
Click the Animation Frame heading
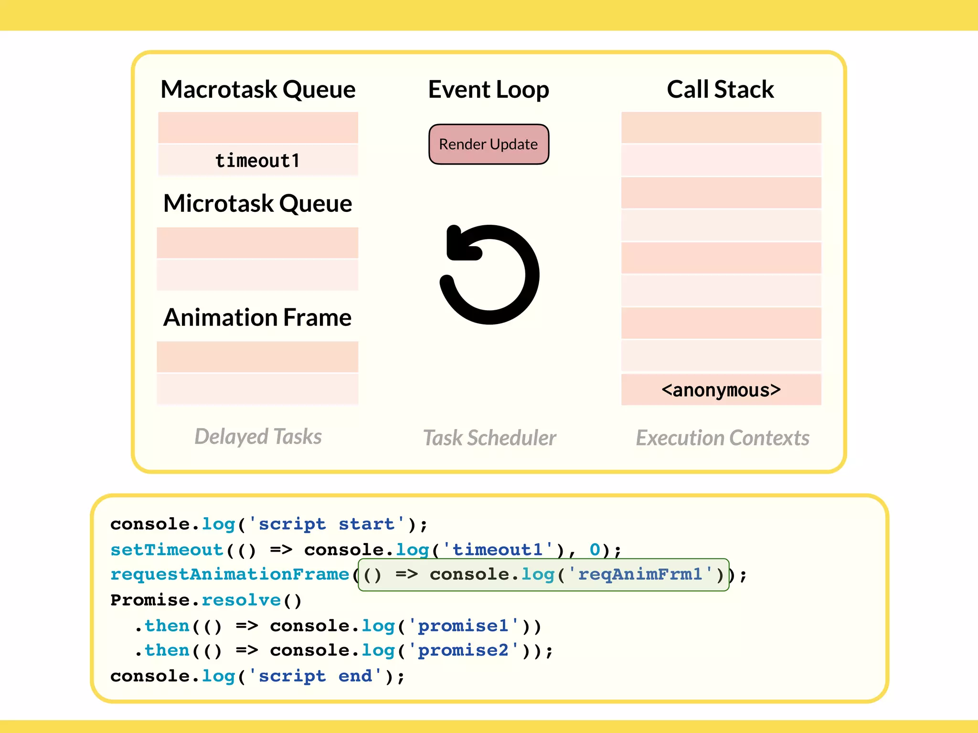258,317
